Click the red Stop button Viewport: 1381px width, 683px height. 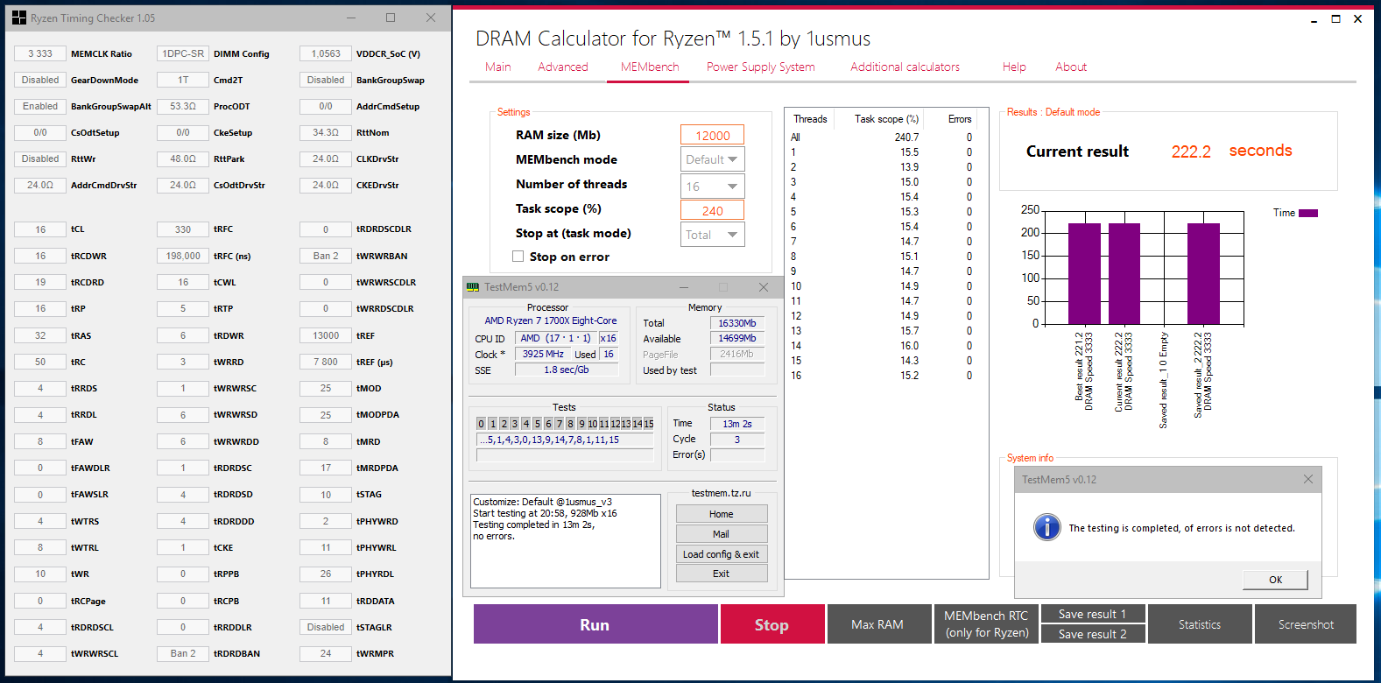click(x=772, y=624)
